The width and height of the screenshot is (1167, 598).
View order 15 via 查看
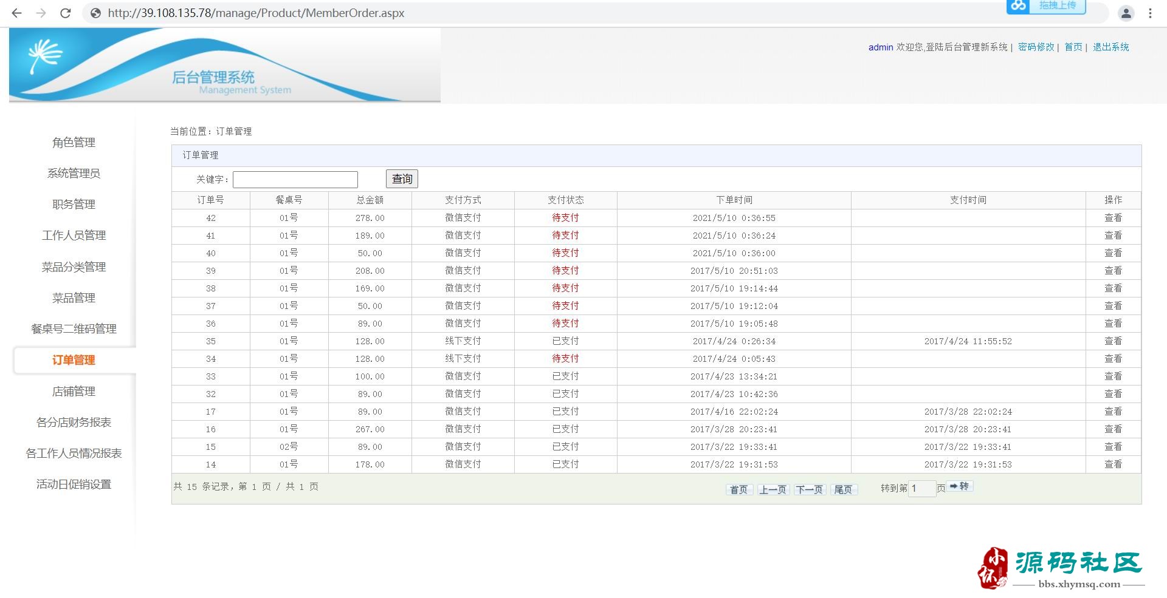click(x=1113, y=446)
